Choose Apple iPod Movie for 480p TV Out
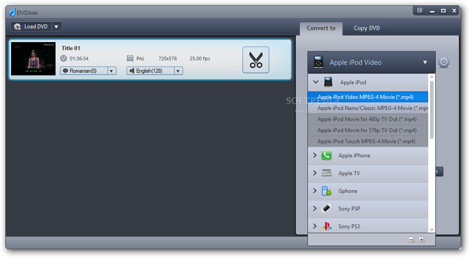470x258 pixels. pos(368,119)
